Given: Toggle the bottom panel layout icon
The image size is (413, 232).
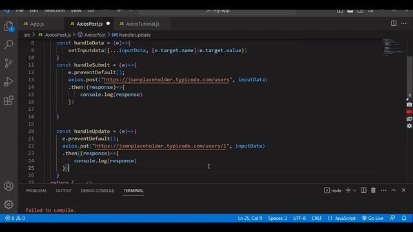Looking at the screenshot, I should [x=350, y=11].
